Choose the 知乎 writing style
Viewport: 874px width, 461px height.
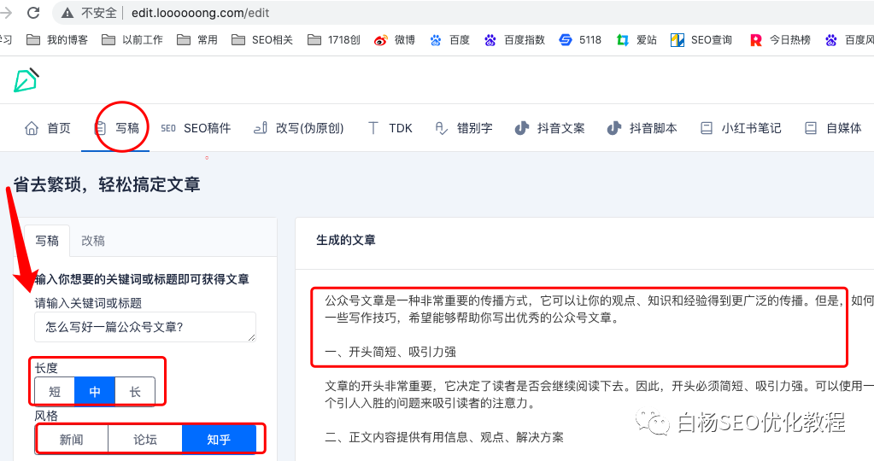219,440
